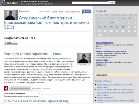The image size is (139, 104).
Task: Open the АРХИВ menu item
Action: pos(61,12)
